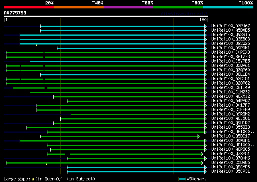Viewport: 257px width, 182px height.
Task: Click the purple ~60% identity legend segment
Action: point(128,7)
